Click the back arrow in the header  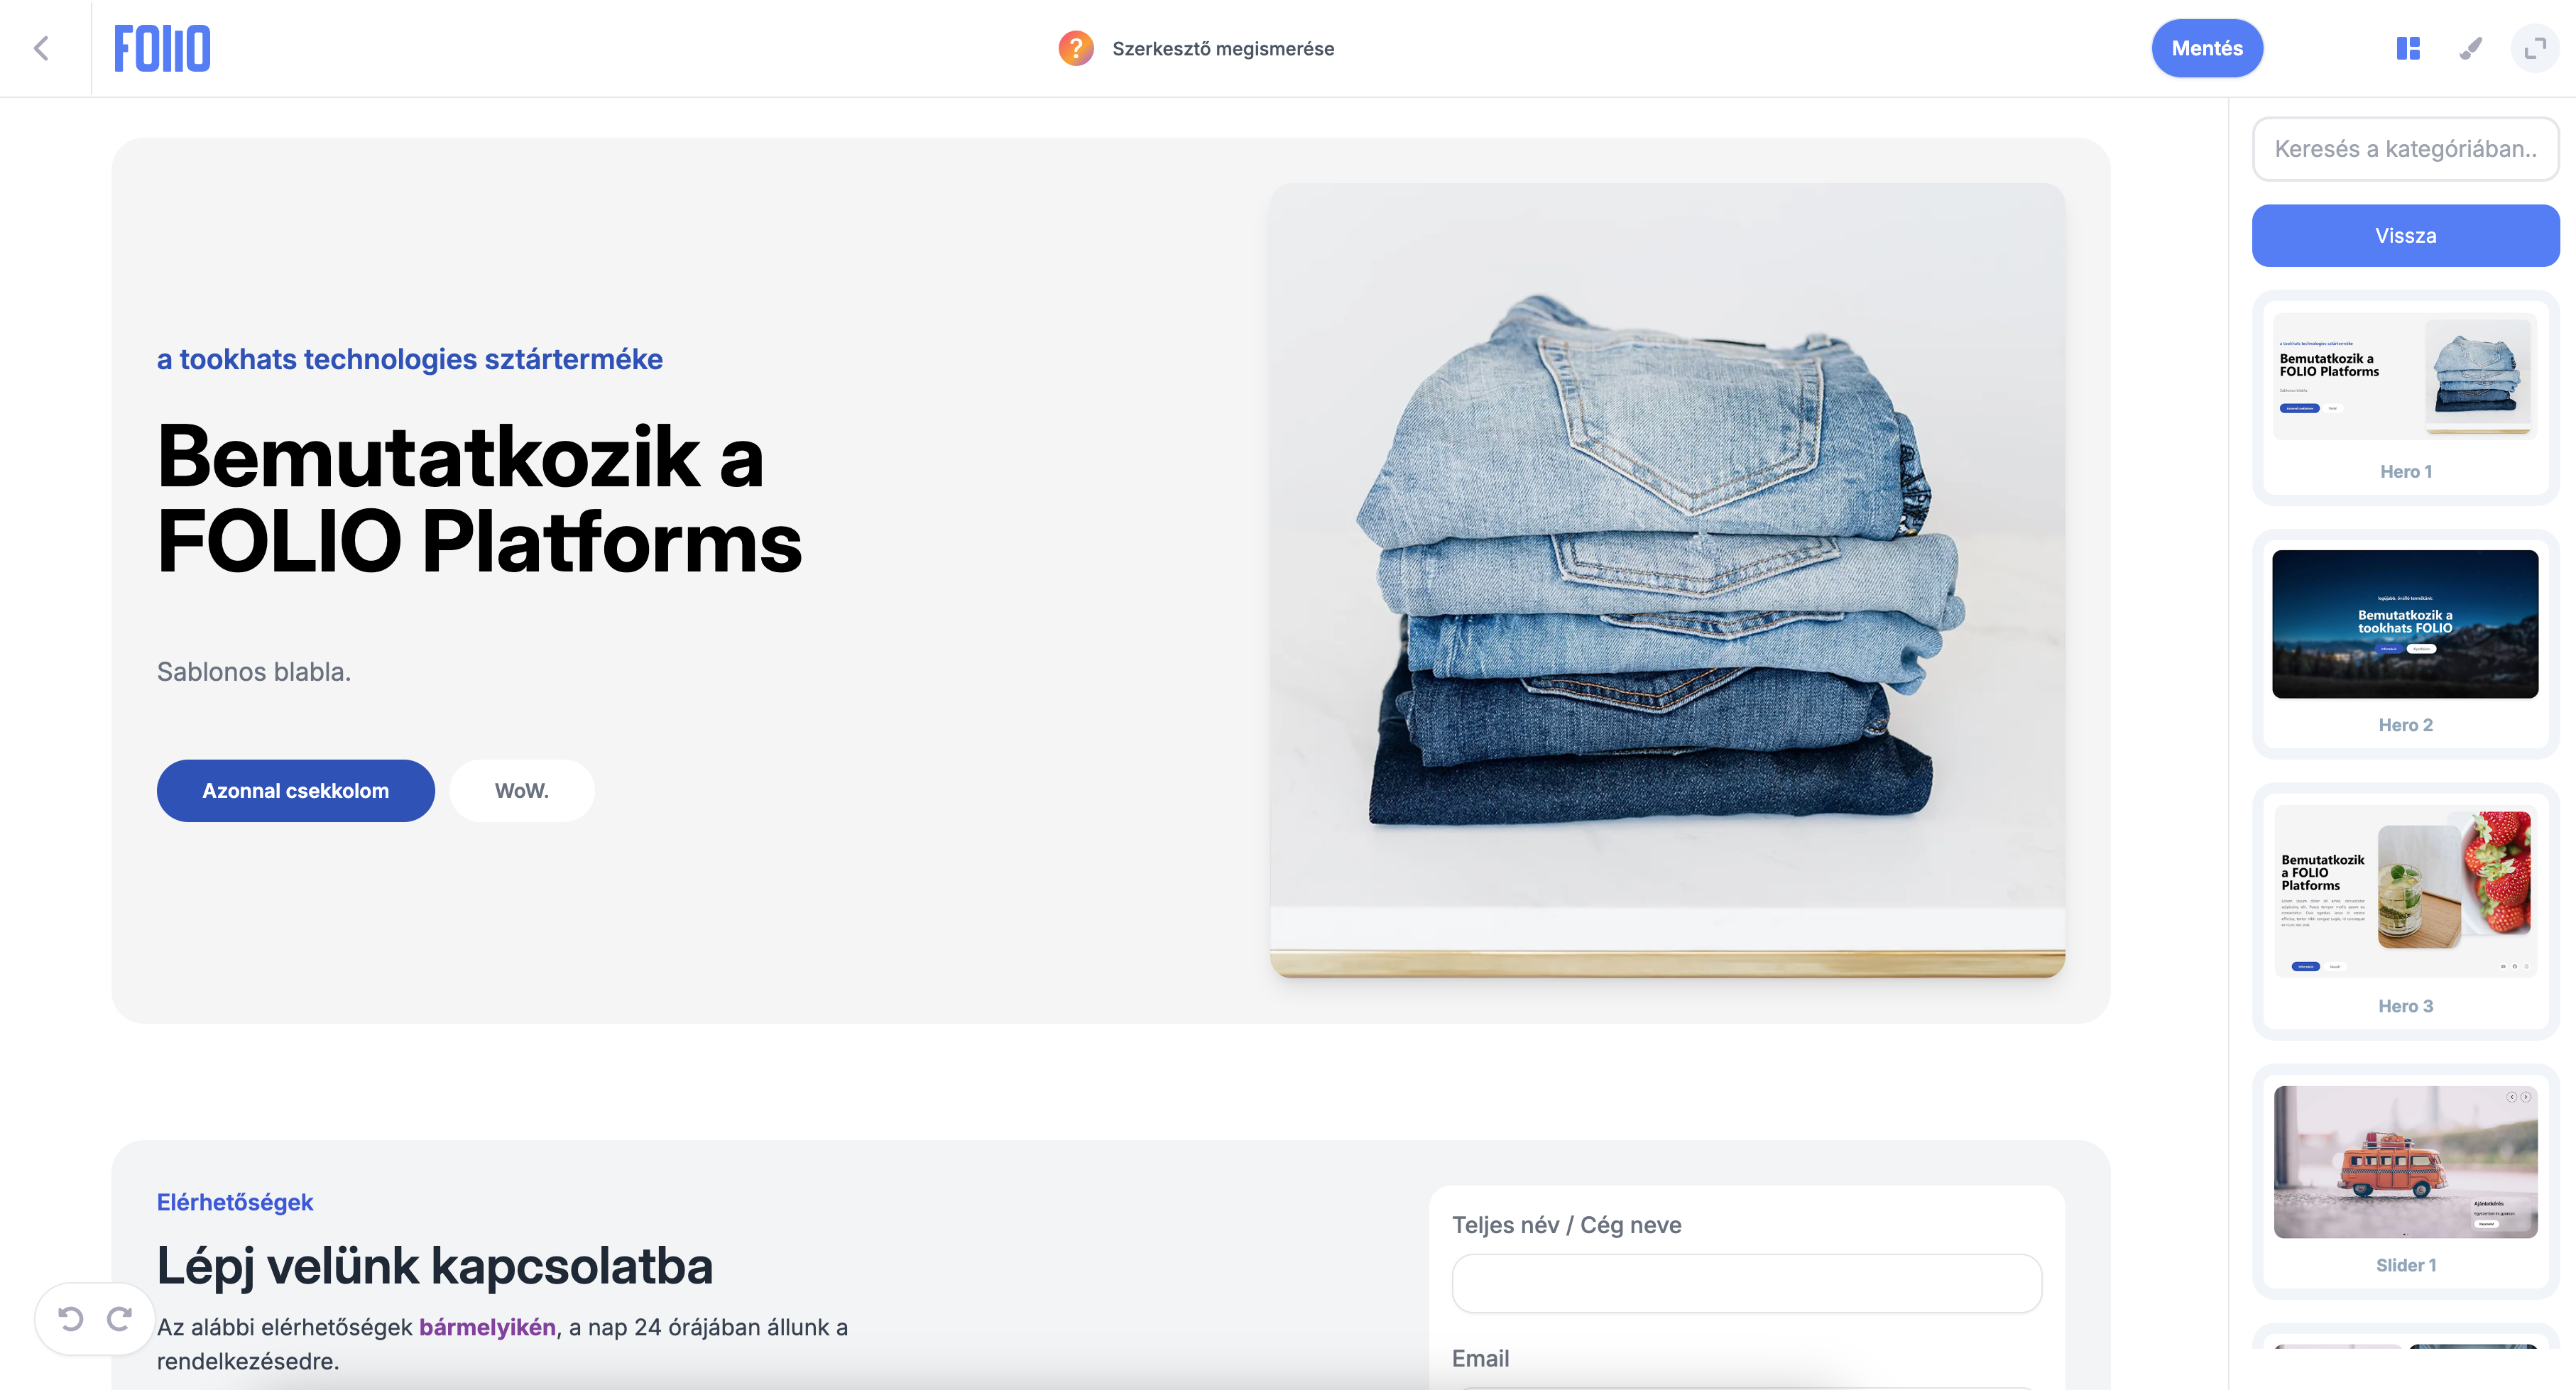pyautogui.click(x=41, y=48)
